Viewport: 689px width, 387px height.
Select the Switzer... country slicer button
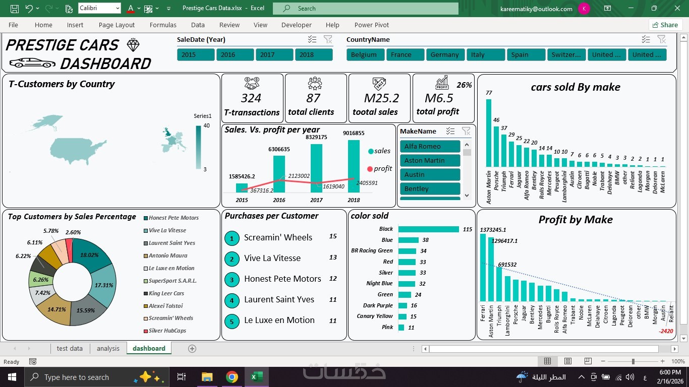pyautogui.click(x=566, y=54)
